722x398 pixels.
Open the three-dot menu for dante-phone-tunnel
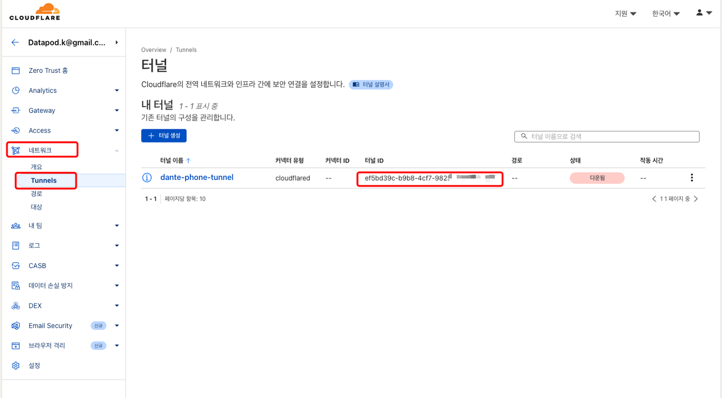point(692,178)
